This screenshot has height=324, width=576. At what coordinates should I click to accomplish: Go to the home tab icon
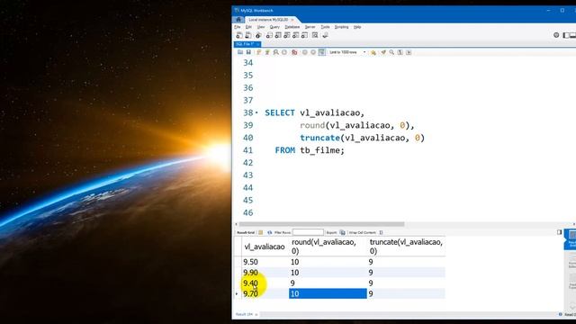click(x=238, y=20)
